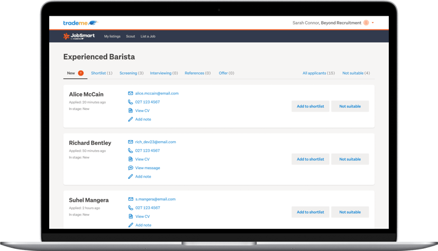Mark Alice McCain as not suitable
Viewport: 438px width, 251px height.
(350, 106)
